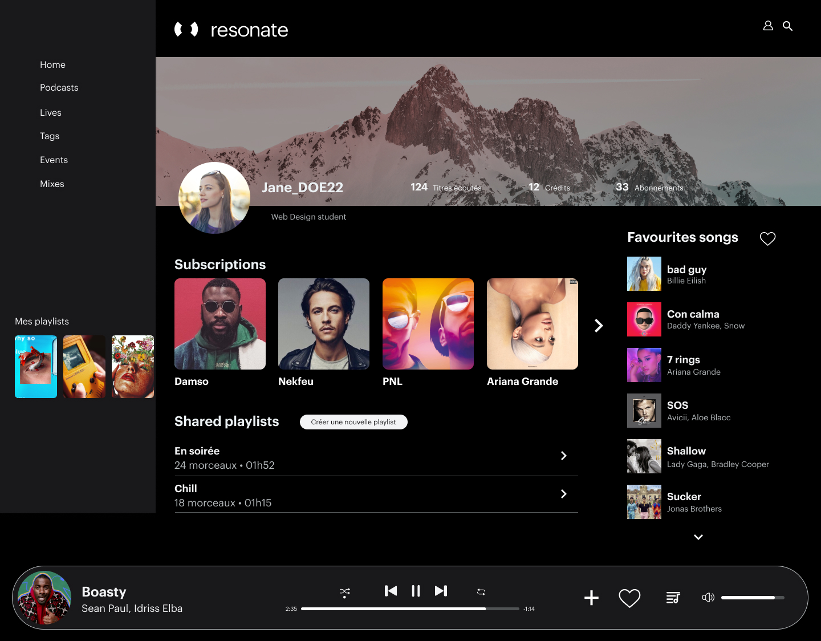Open the user account icon
The width and height of the screenshot is (821, 641).
(x=768, y=26)
